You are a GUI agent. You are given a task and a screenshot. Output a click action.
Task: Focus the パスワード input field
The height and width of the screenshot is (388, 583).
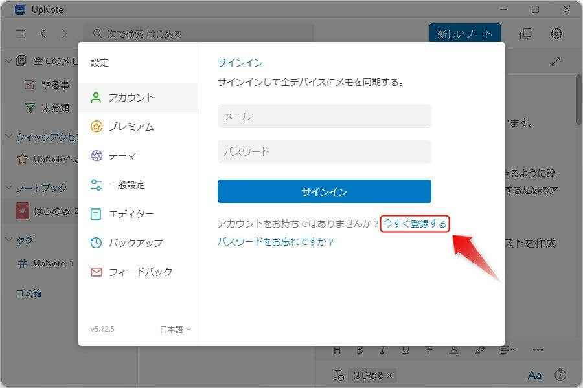click(x=325, y=152)
